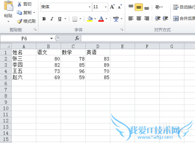This screenshot has width=195, height=143.
Task: Click cell containing 姓名
Action: [x=24, y=52]
